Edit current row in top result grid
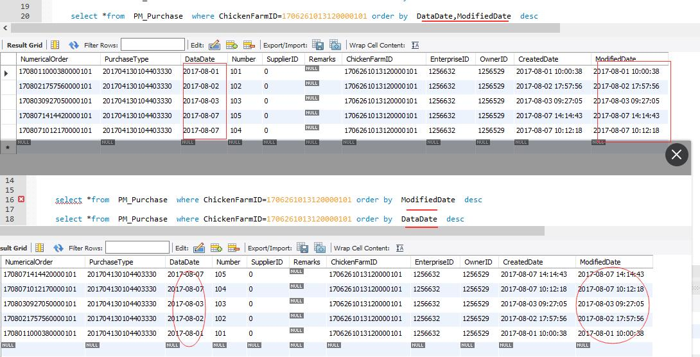 [x=214, y=45]
